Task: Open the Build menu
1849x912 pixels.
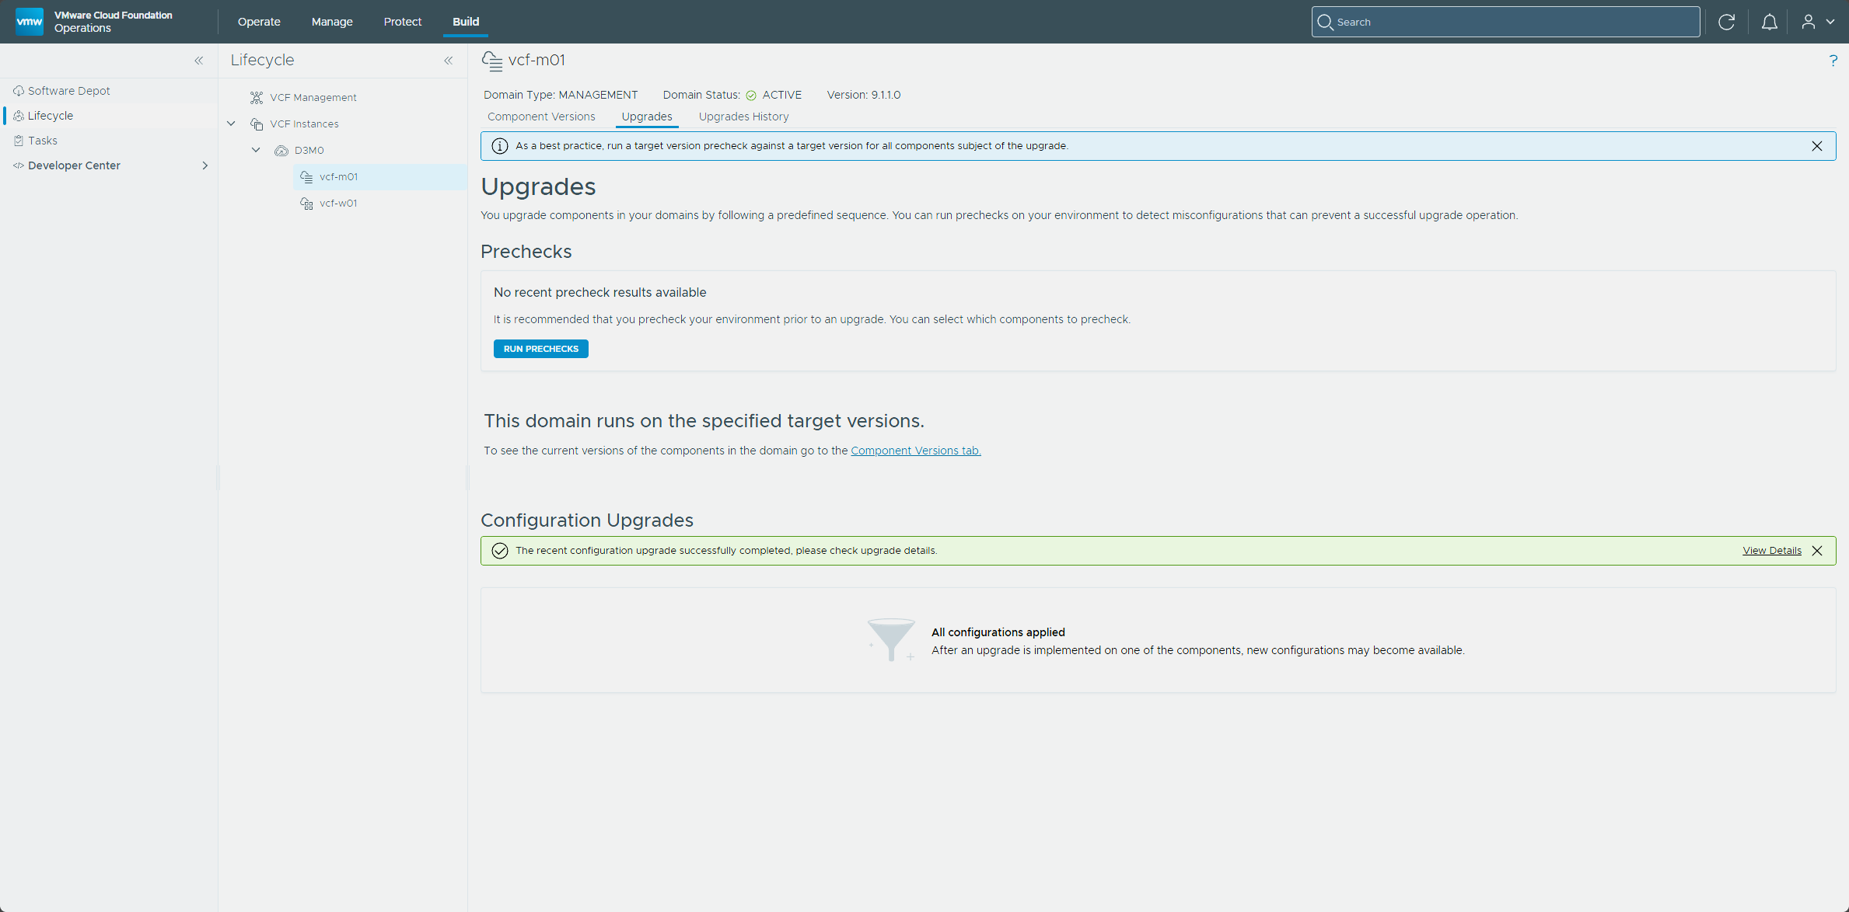Action: click(x=466, y=22)
